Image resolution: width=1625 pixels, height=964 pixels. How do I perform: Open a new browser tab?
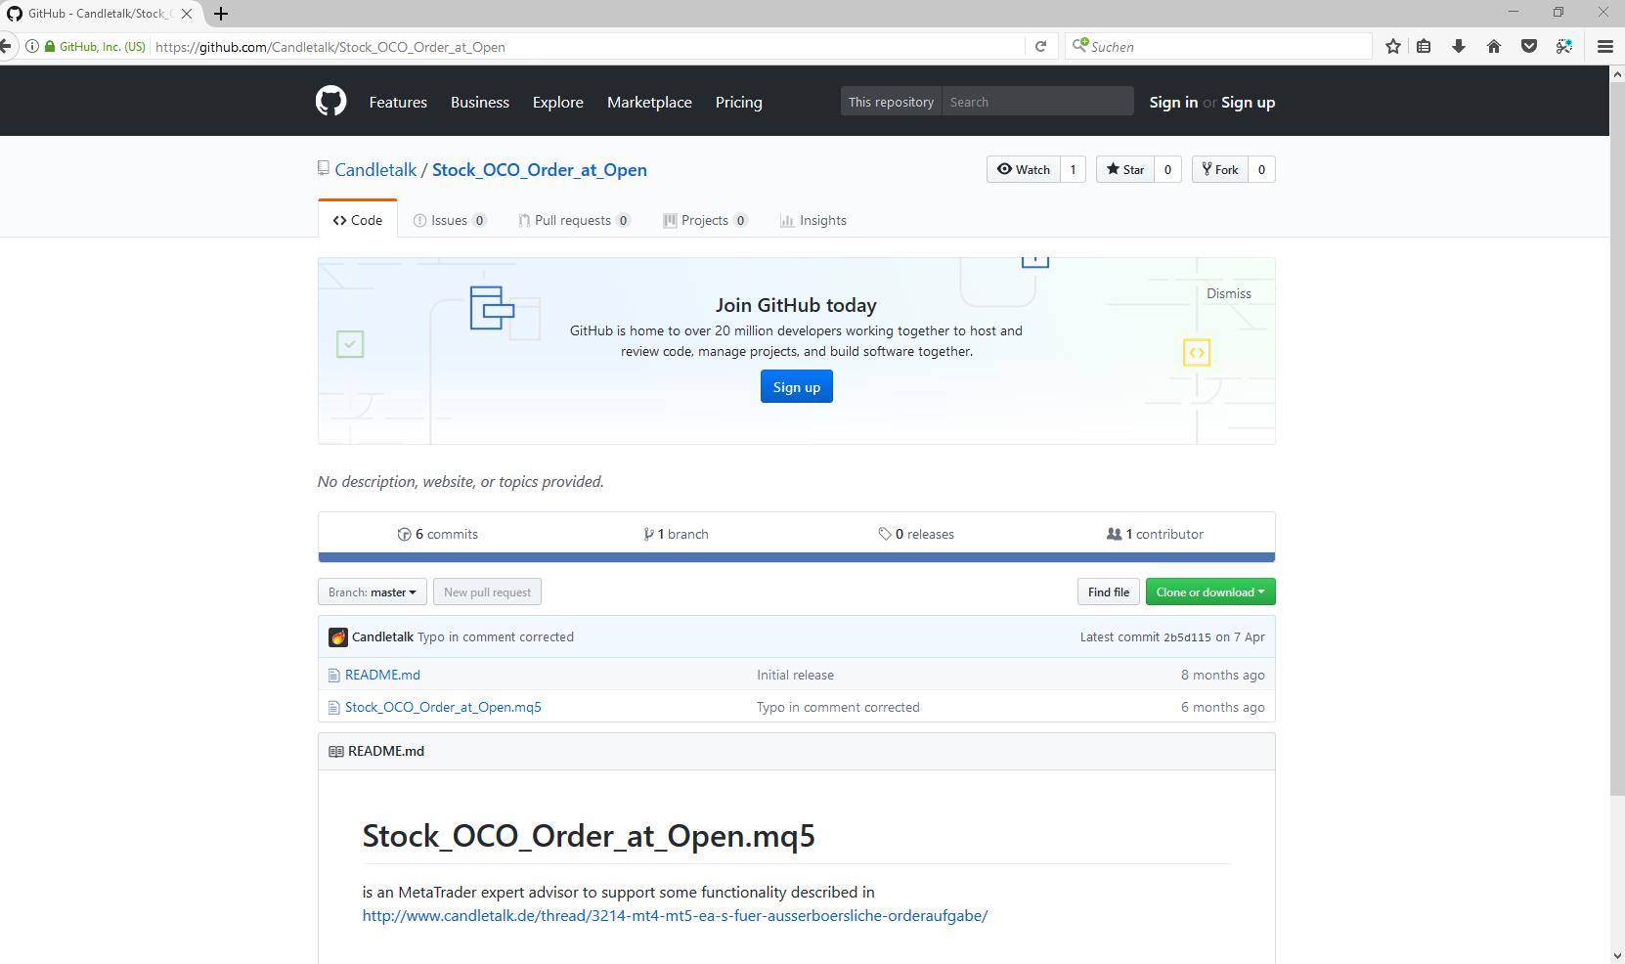[221, 14]
